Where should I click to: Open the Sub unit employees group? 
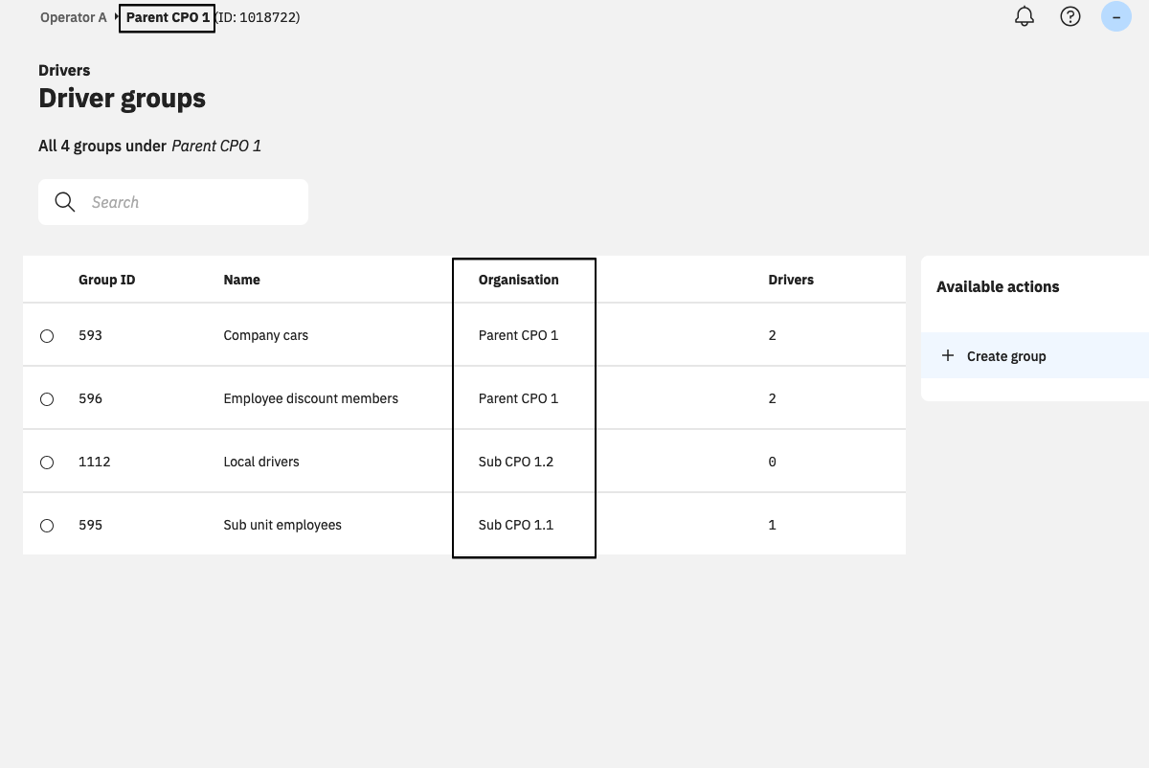click(x=282, y=525)
